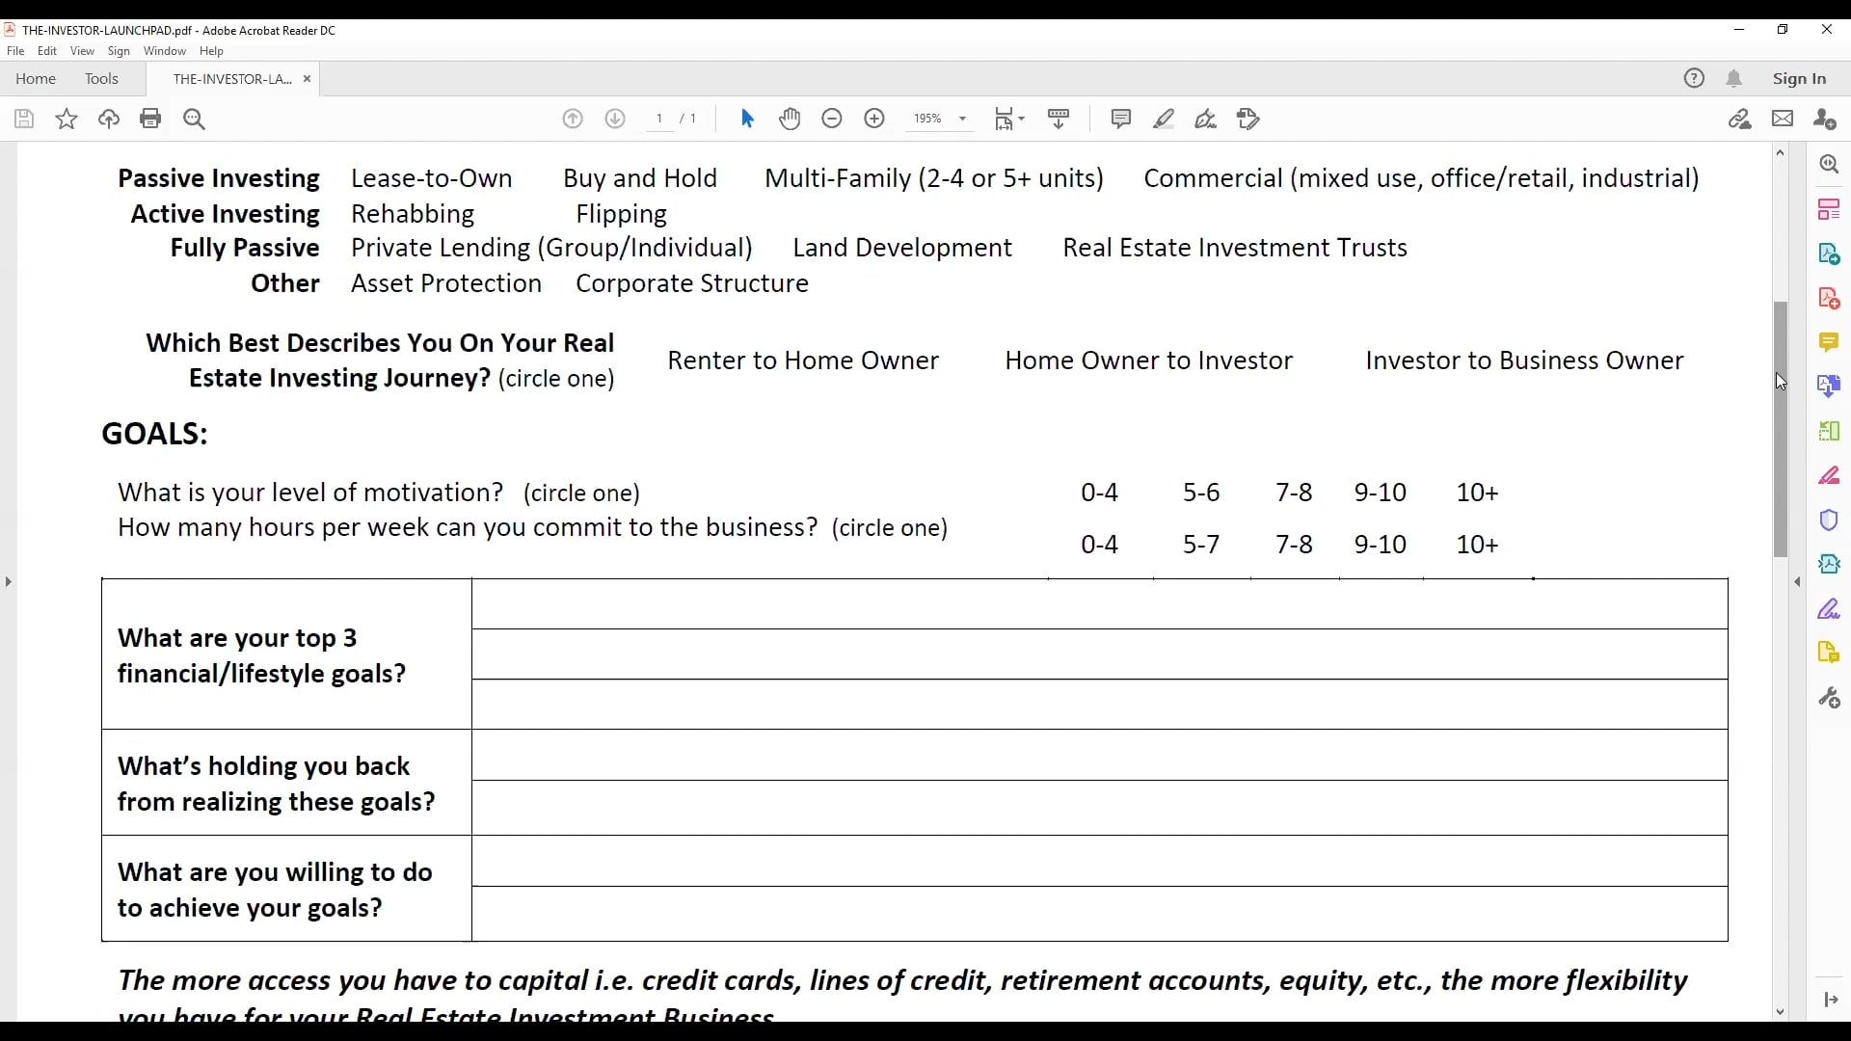Screen dimensions: 1851x1041
Task: Click the Zoom In plus icon
Action: pyautogui.click(x=874, y=119)
